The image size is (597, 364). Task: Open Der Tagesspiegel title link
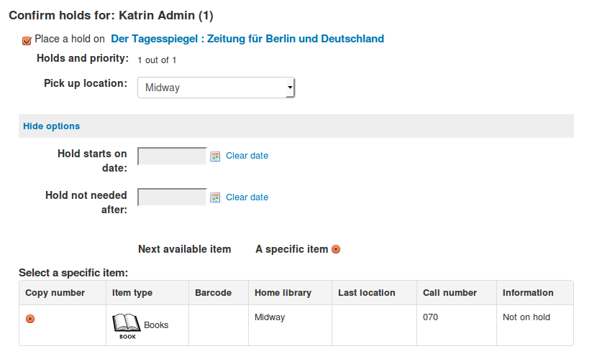point(247,39)
